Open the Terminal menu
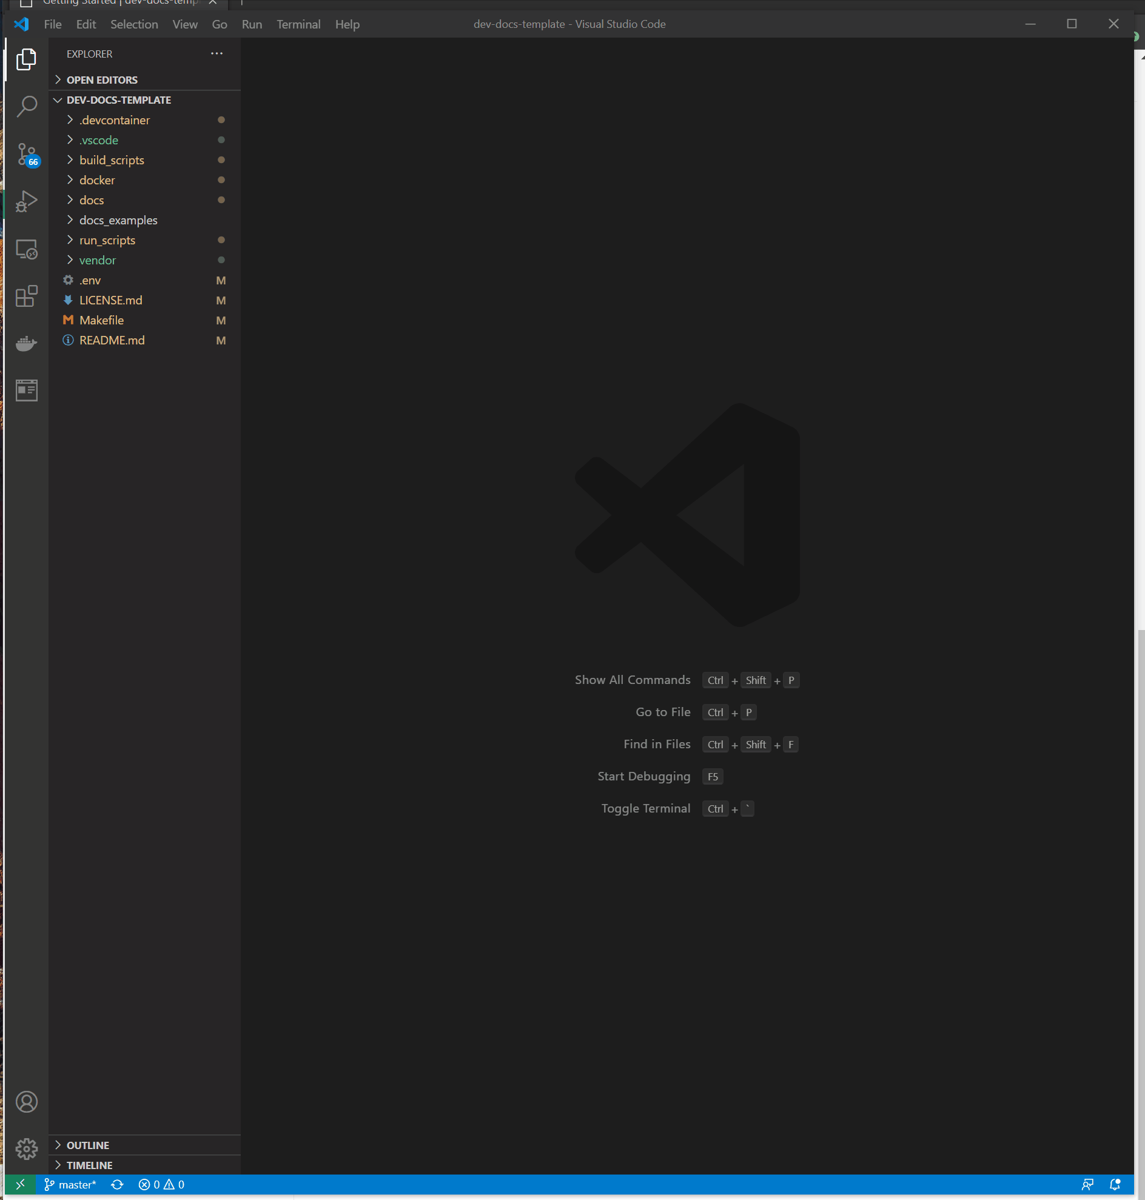The height and width of the screenshot is (1200, 1145). pyautogui.click(x=298, y=24)
